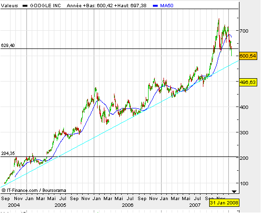Click the 2004 year label on time axis

pyautogui.click(x=14, y=205)
